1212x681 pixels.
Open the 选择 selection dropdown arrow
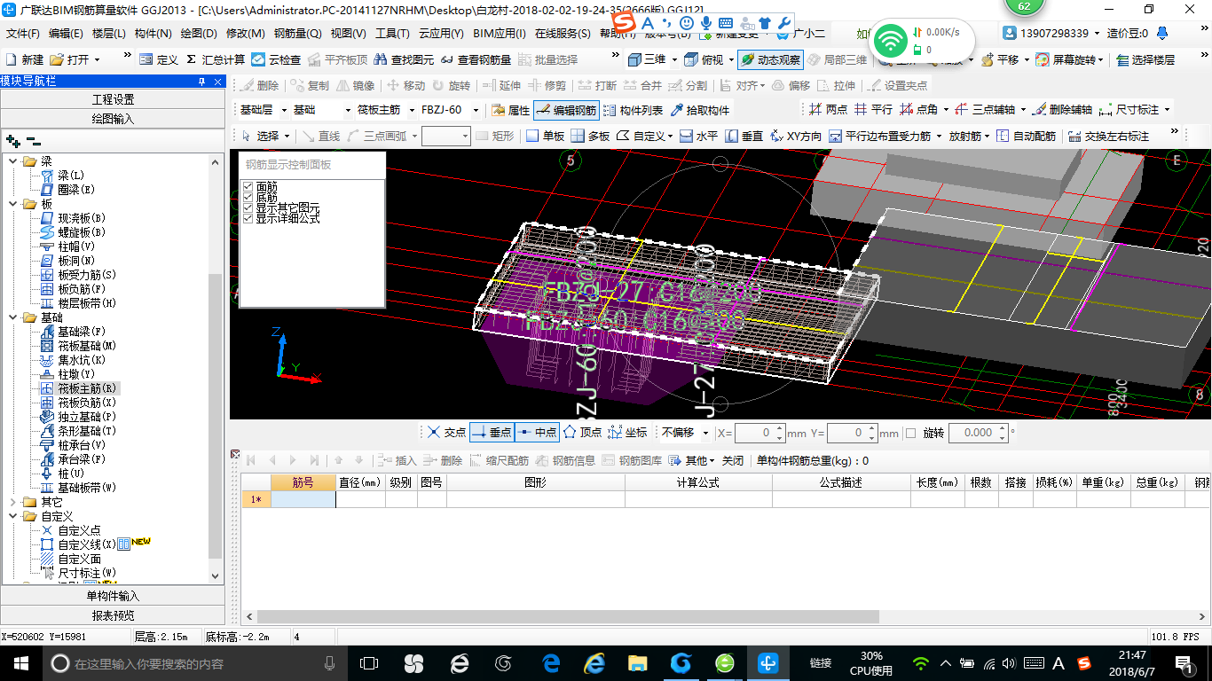287,136
